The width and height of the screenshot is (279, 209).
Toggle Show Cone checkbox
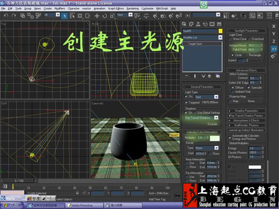(x=230, y=39)
